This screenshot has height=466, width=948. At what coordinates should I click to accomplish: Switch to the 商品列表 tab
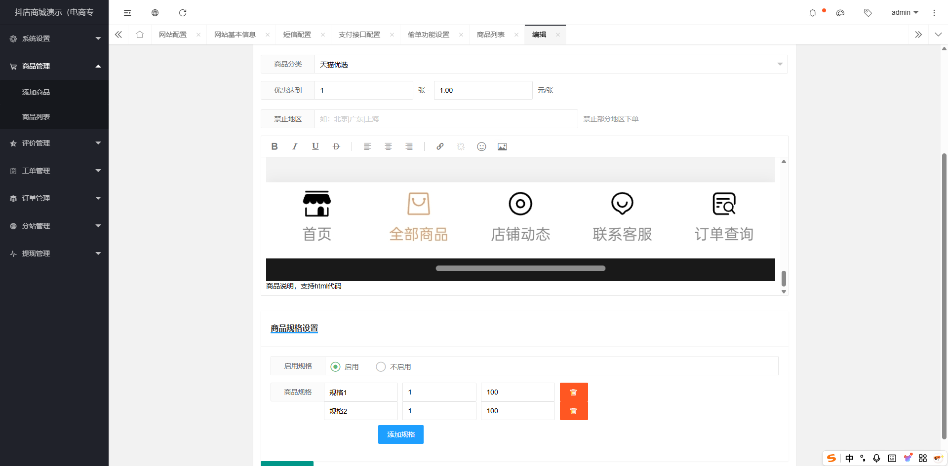click(492, 35)
